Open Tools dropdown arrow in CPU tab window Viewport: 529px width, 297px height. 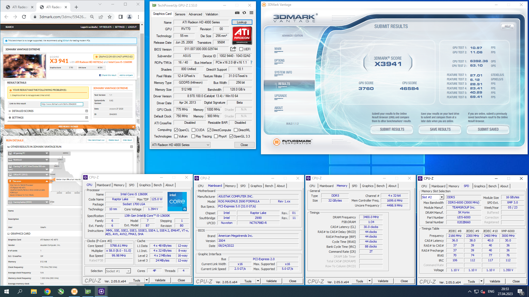pos(147,280)
